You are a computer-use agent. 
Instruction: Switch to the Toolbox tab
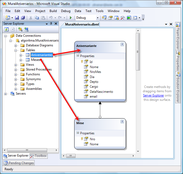[x=38, y=156]
